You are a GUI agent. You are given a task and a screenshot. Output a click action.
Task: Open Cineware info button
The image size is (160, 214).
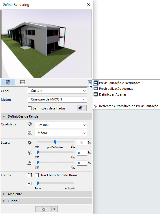pos(82,108)
